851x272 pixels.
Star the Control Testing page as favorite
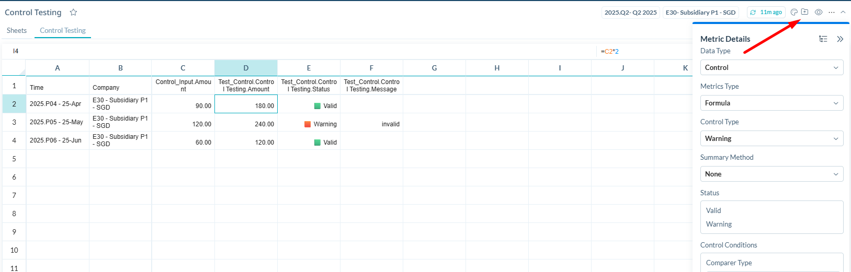pos(73,12)
